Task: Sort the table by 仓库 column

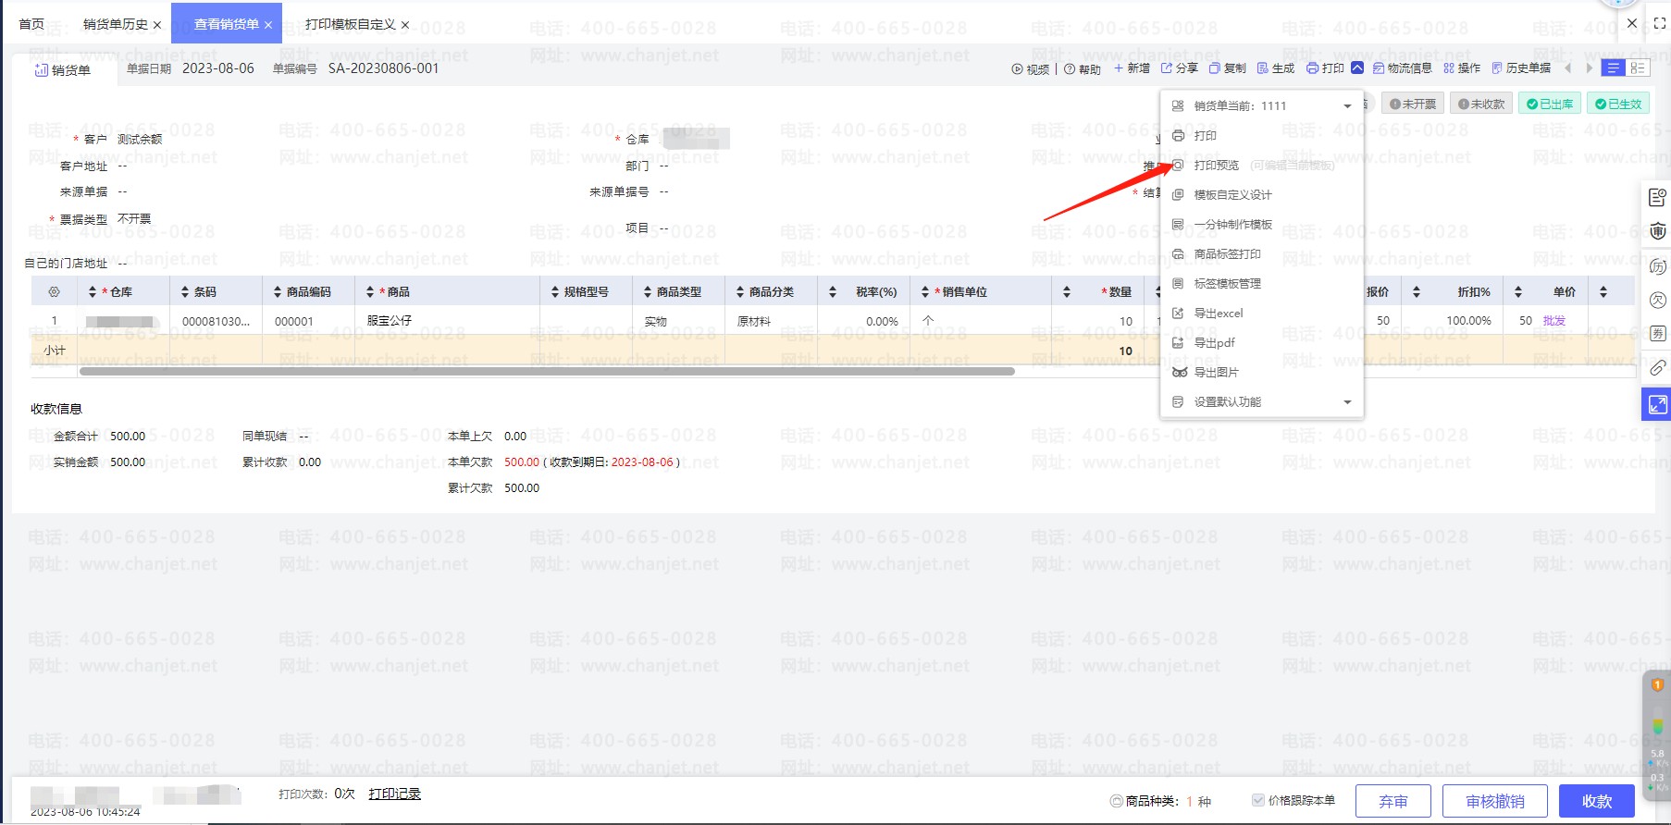Action: coord(92,292)
